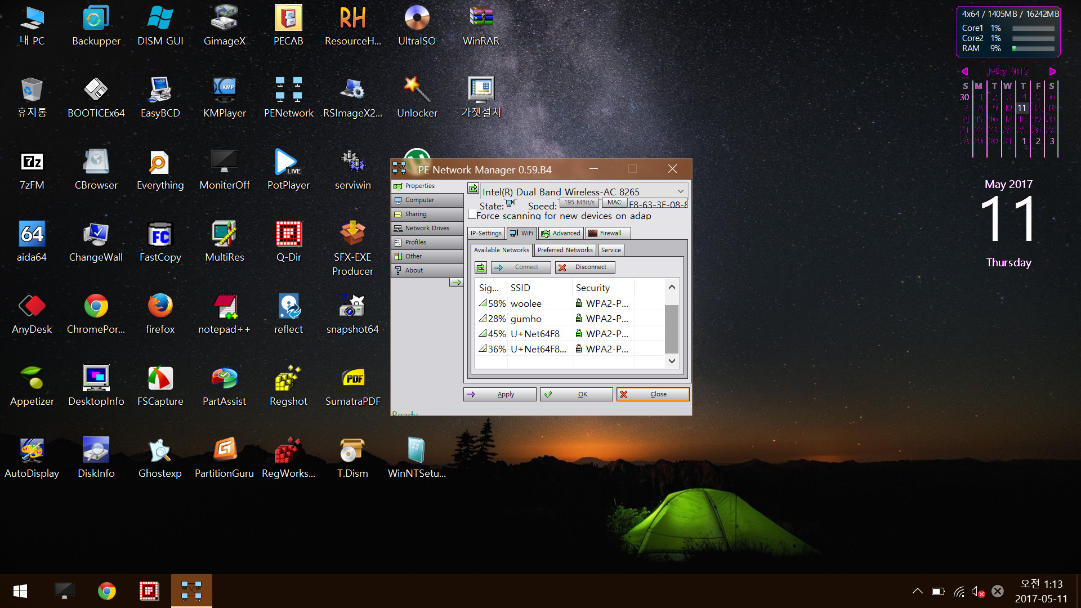The image size is (1081, 608).
Task: Open Chrome from the taskbar
Action: [106, 591]
